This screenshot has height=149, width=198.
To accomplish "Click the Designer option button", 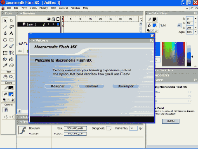I will tap(58, 86).
